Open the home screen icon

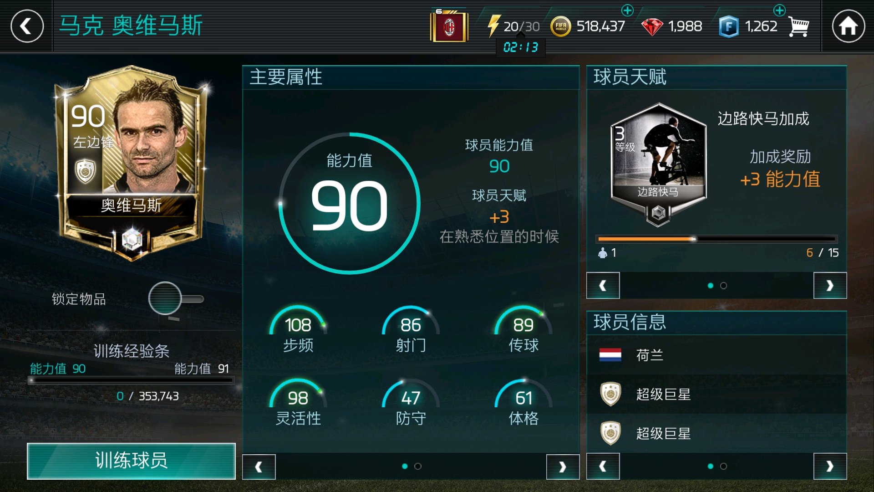click(x=848, y=26)
